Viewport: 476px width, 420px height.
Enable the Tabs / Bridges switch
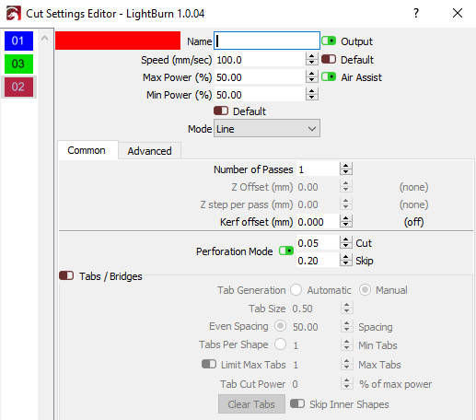(x=66, y=275)
